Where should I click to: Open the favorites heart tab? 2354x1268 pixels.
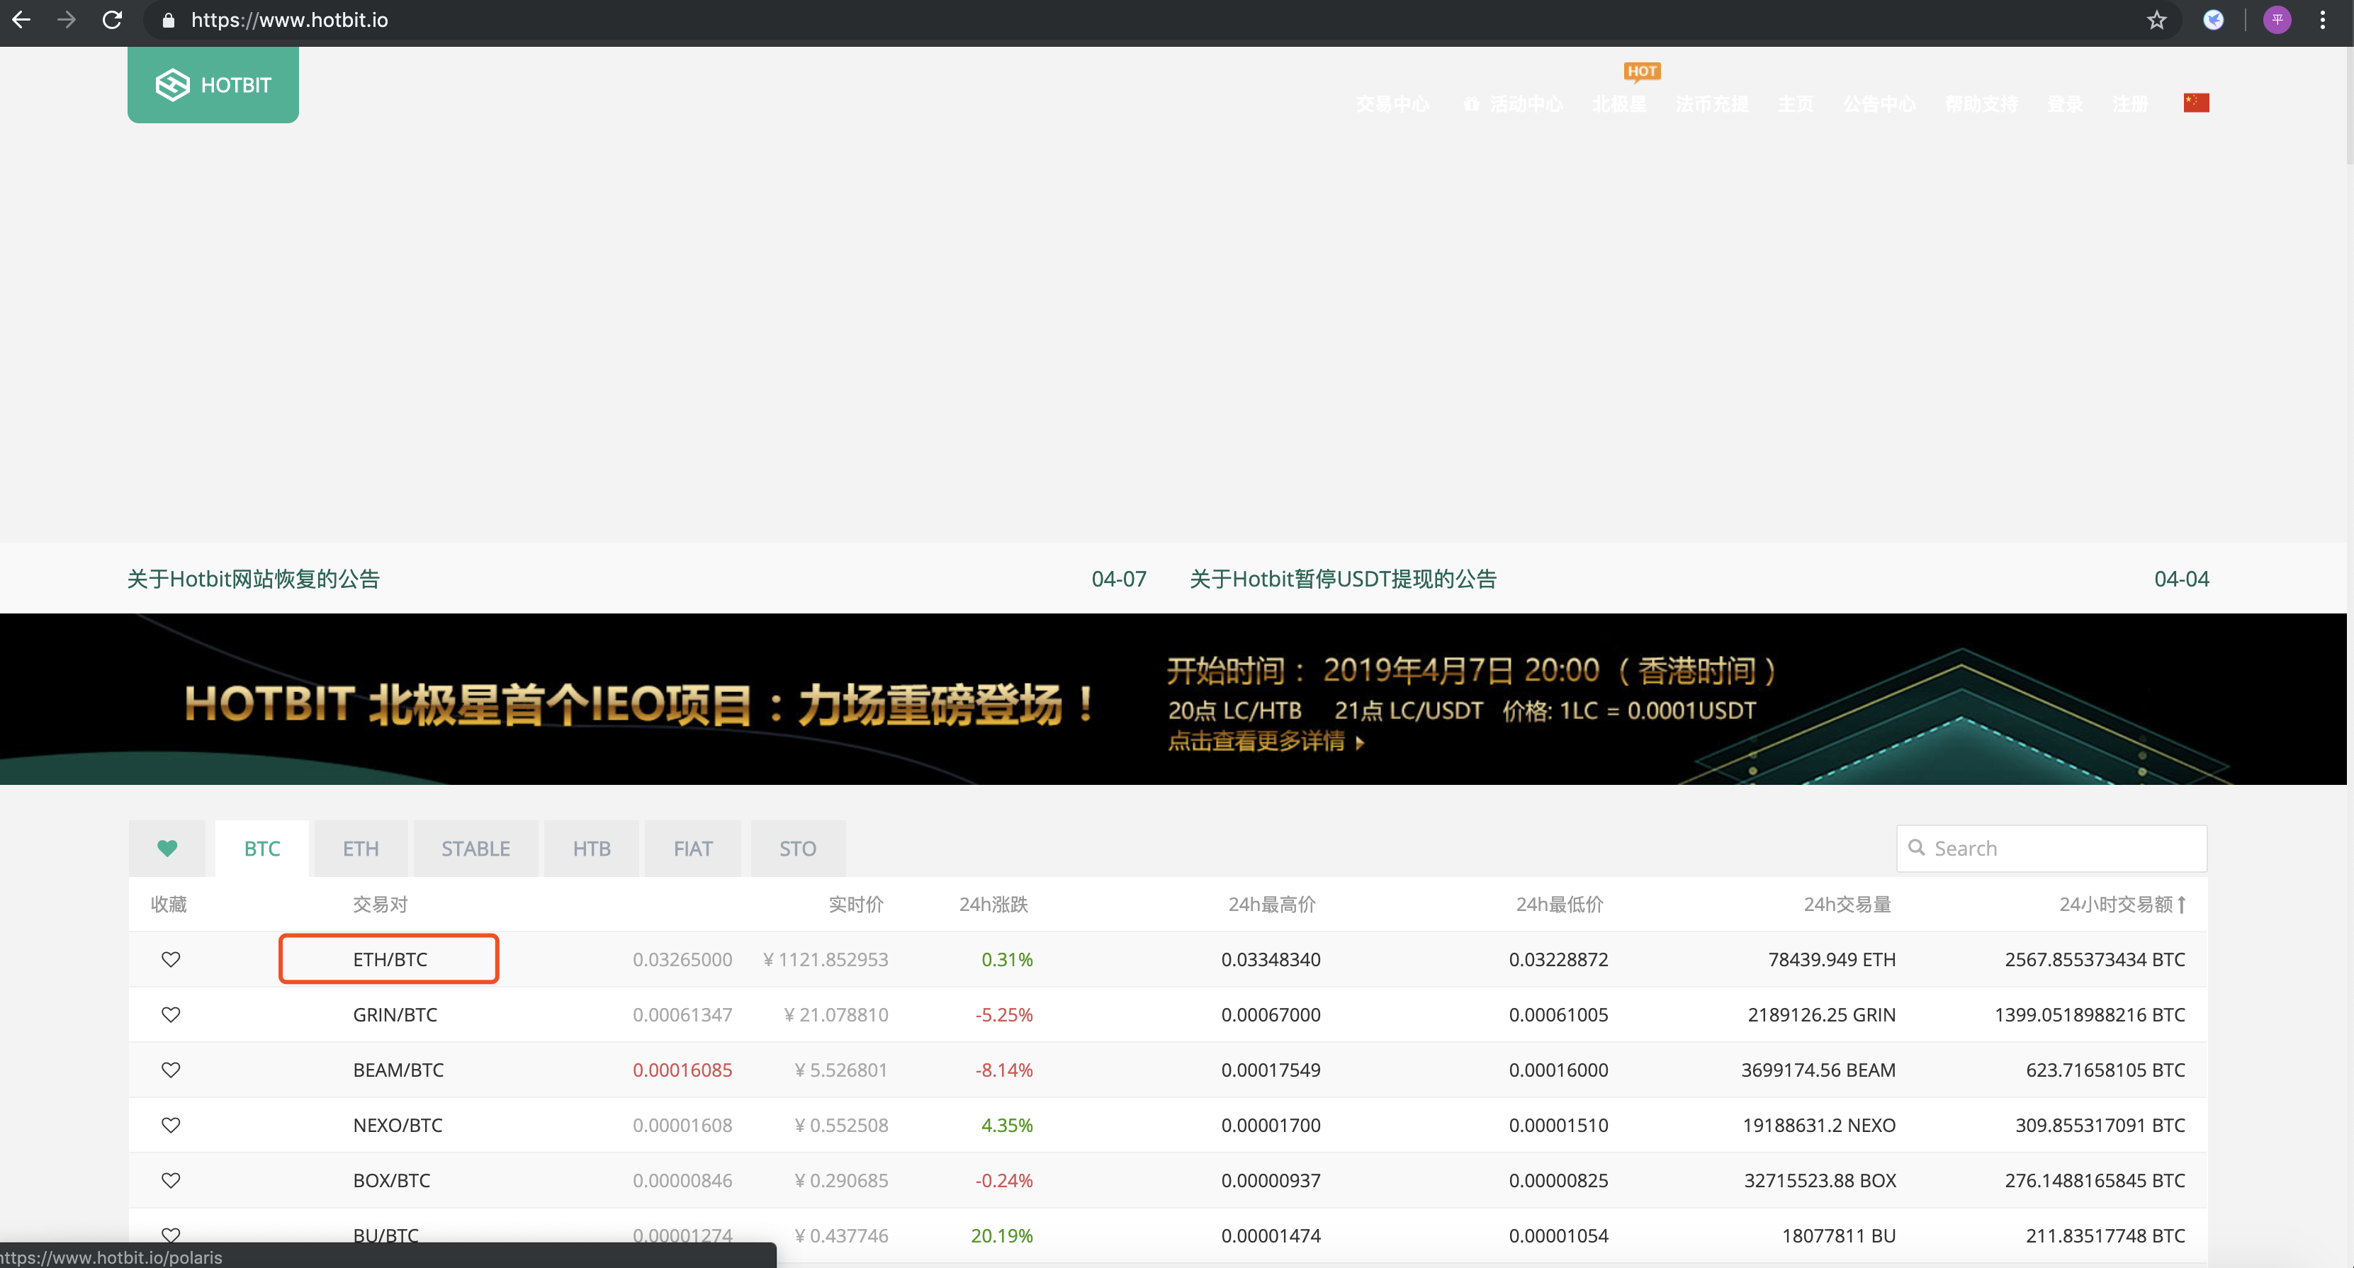pyautogui.click(x=167, y=849)
